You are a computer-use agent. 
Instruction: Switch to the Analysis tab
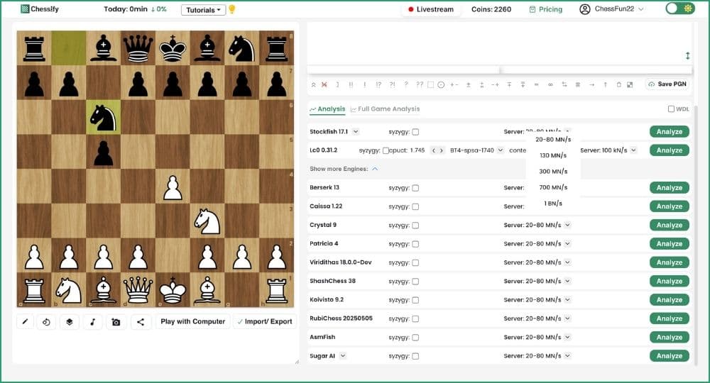[x=327, y=109]
